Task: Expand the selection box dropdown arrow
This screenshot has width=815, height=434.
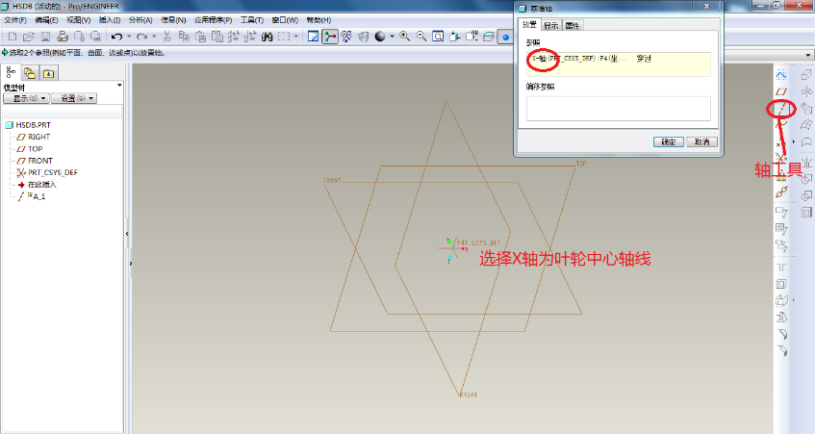Action: (296, 37)
